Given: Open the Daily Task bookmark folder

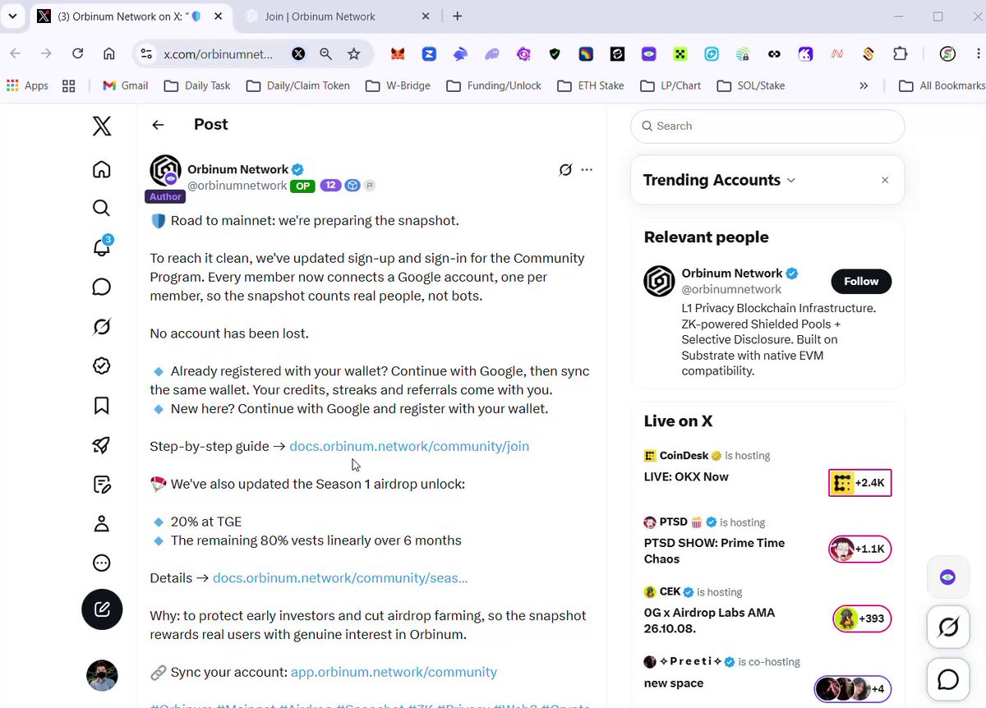Looking at the screenshot, I should [197, 85].
